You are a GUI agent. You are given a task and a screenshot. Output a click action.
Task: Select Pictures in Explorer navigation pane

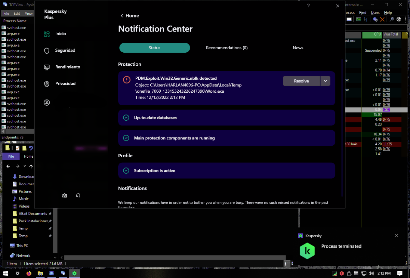22,191
